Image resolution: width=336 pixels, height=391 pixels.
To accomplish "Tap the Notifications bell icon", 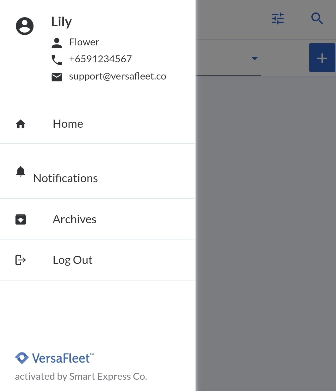I will click(x=21, y=172).
